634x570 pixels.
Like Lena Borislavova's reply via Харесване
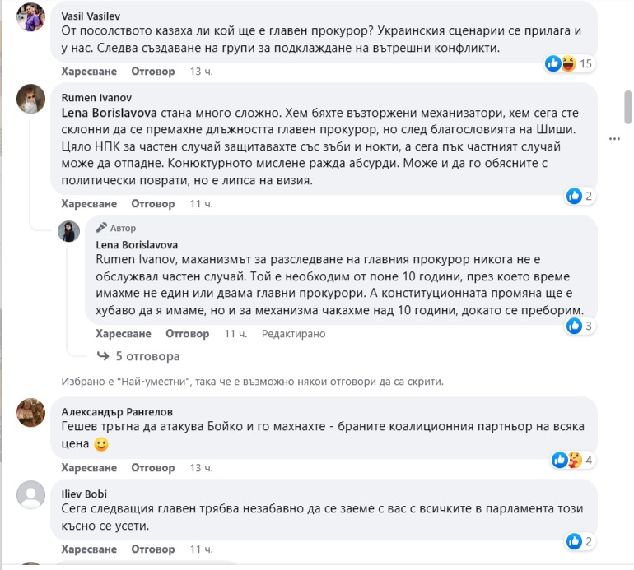(x=124, y=334)
